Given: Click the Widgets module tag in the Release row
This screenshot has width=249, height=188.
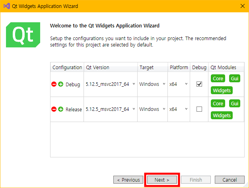Looking at the screenshot, I should (x=222, y=115).
